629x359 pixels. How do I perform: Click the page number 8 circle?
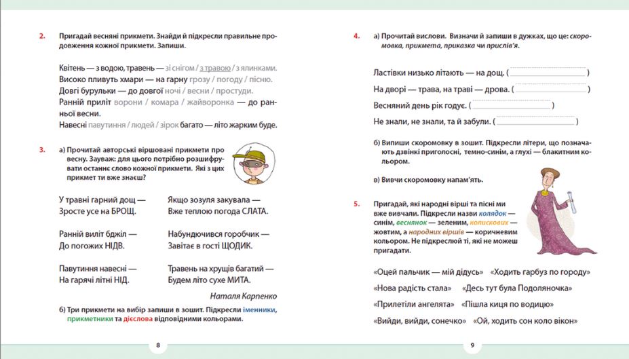(x=157, y=345)
